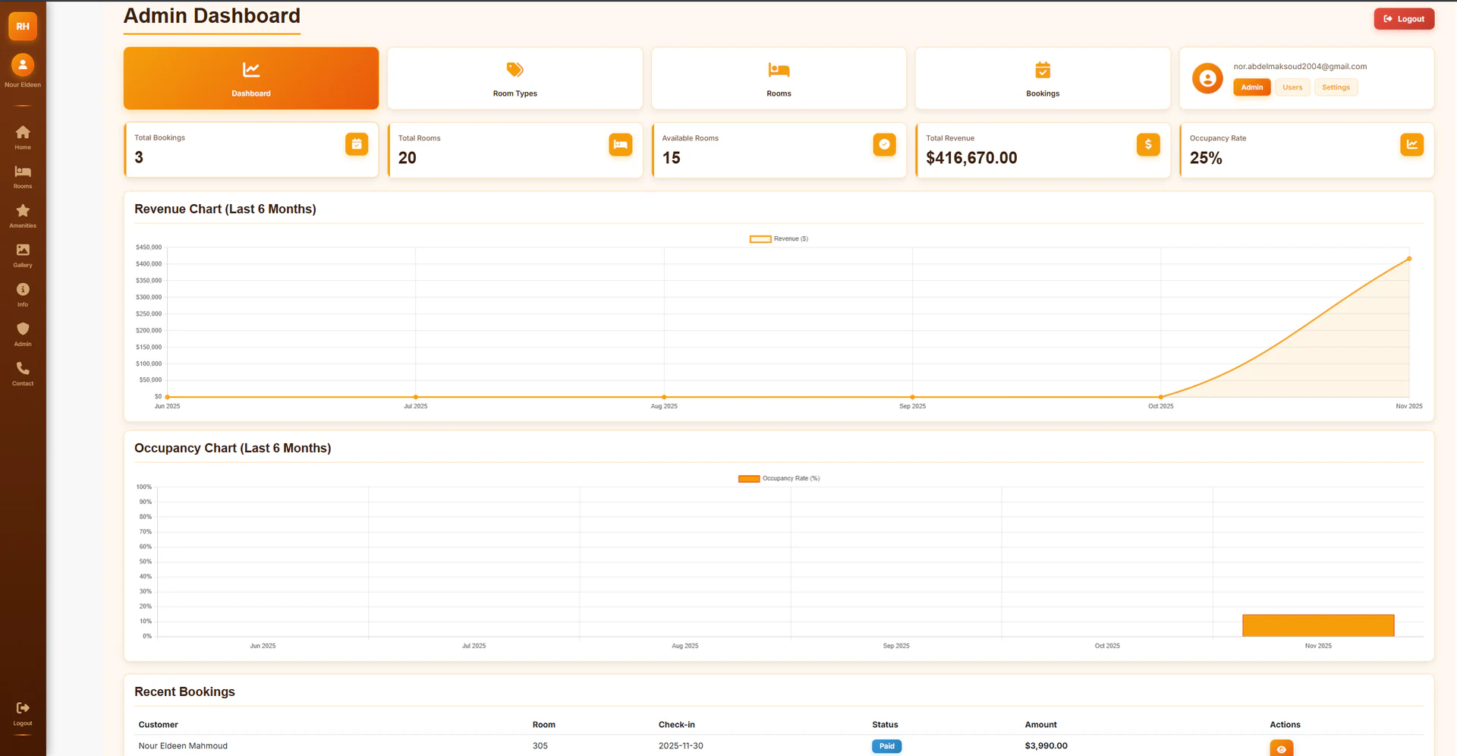The width and height of the screenshot is (1457, 756).
Task: Click the Occupancy Chart (Last 6 Months) heading
Action: point(233,448)
